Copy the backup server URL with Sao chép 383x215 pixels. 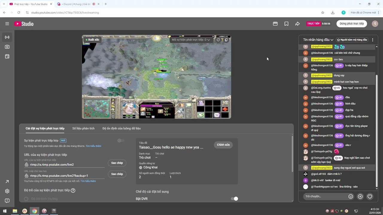117,174
